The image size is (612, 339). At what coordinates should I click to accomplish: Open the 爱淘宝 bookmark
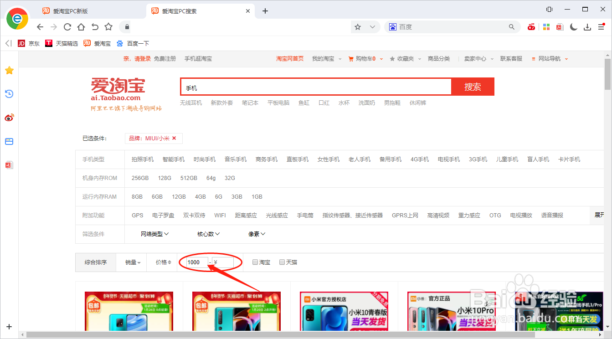coord(97,43)
